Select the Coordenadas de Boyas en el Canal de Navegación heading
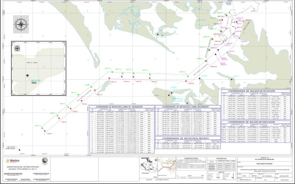This screenshot has height=184, width=295. click(x=122, y=106)
